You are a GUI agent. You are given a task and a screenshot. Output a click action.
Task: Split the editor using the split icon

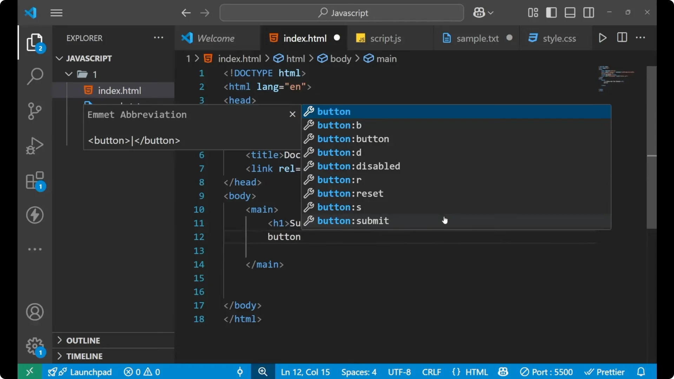coord(622,38)
